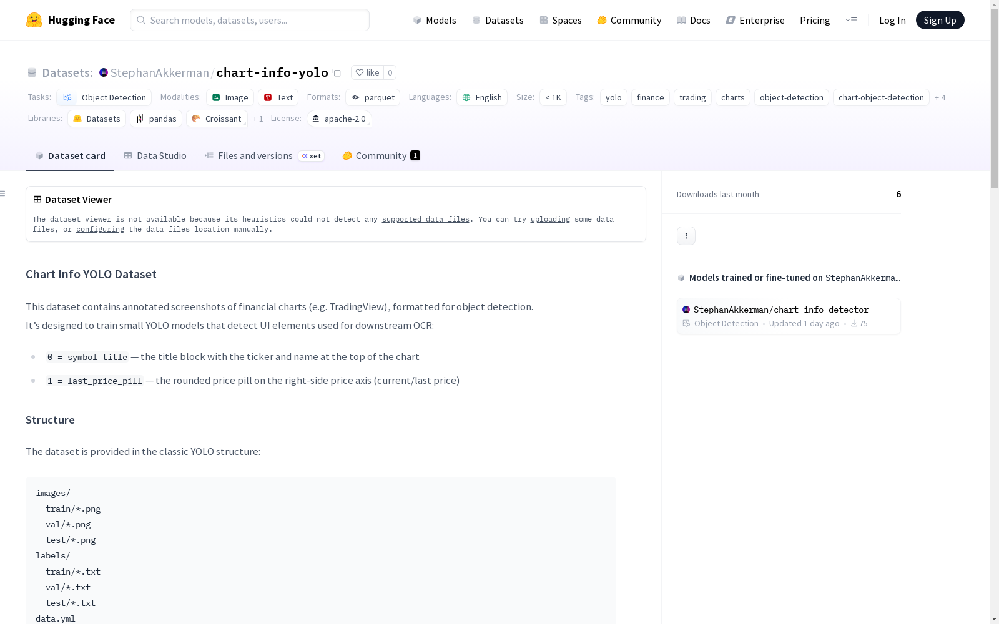Click the Image modality tag
The width and height of the screenshot is (999, 624).
[x=230, y=97]
